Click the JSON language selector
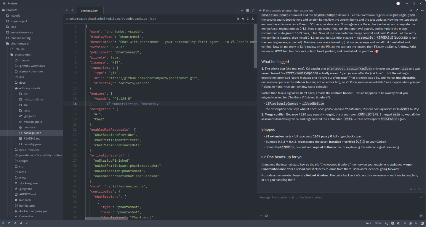 point(378,223)
